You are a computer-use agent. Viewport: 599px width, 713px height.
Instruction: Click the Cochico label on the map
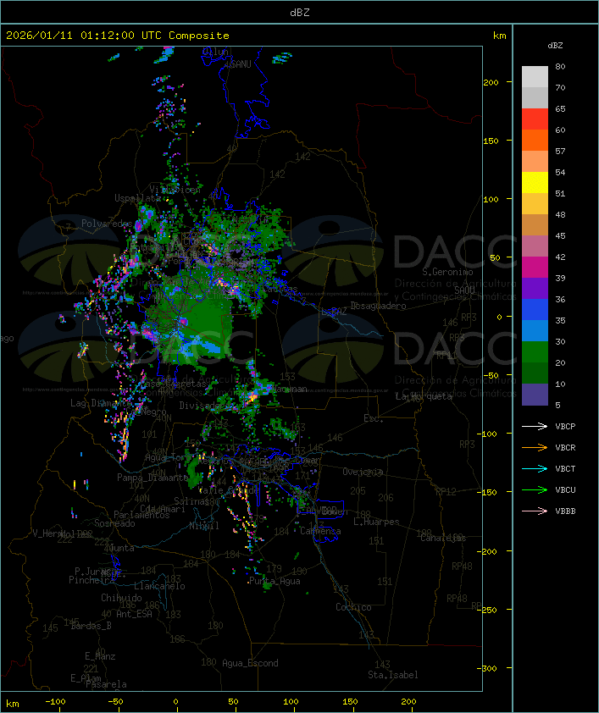[353, 607]
